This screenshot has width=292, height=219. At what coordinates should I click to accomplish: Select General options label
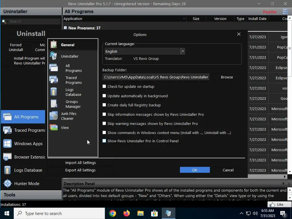68,45
